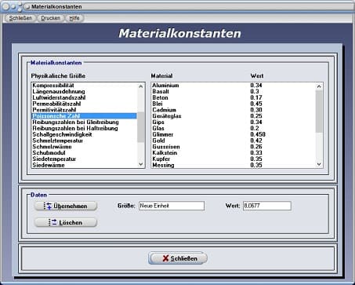The width and height of the screenshot is (355, 285).
Task: Select Kupfer in the Material list
Action: tap(161, 159)
